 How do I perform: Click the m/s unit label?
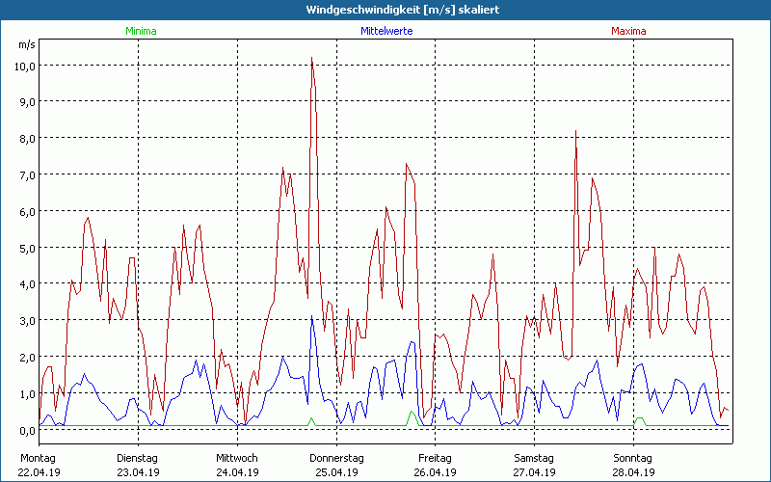pos(26,45)
